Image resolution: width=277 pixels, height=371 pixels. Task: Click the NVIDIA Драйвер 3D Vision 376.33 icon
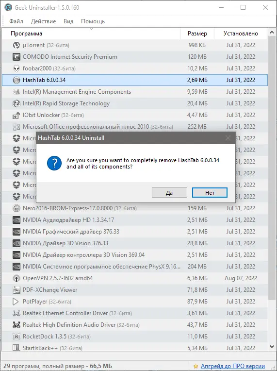point(16,243)
